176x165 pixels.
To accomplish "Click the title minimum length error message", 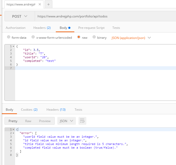I will tap(75, 144).
